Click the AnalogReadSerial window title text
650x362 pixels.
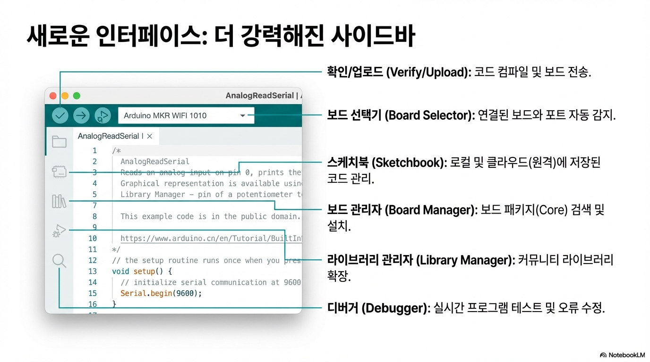click(260, 96)
